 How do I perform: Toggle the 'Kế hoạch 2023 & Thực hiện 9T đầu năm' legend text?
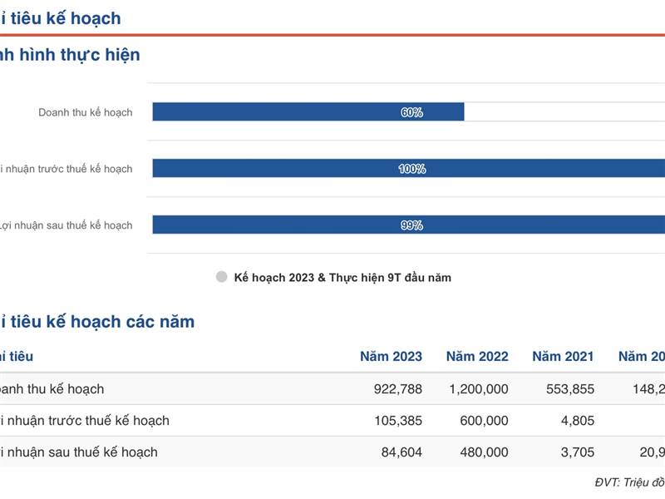342,278
